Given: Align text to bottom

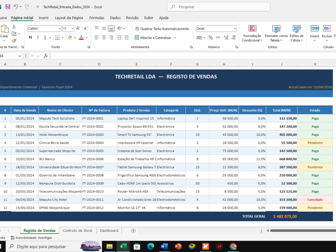Looking at the screenshot, I should (111, 29).
